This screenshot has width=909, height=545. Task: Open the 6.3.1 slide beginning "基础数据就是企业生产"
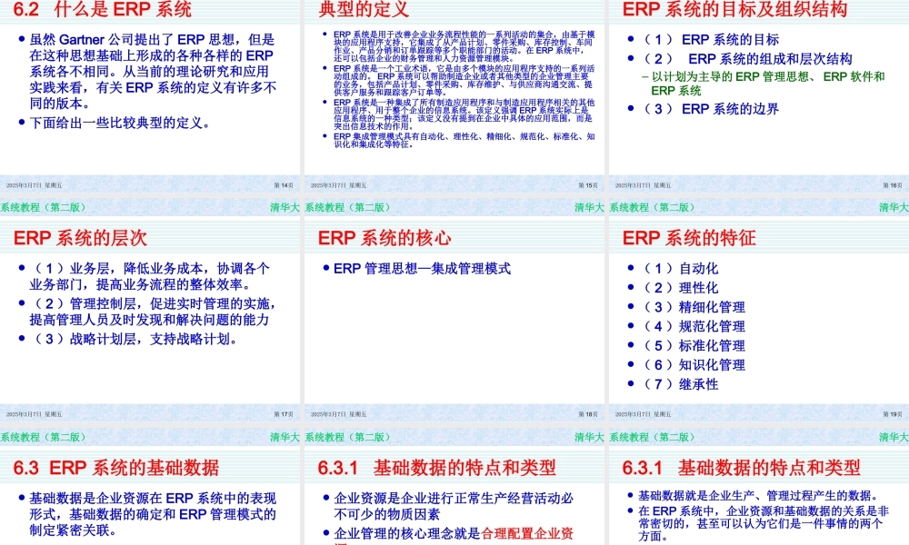tap(759, 487)
